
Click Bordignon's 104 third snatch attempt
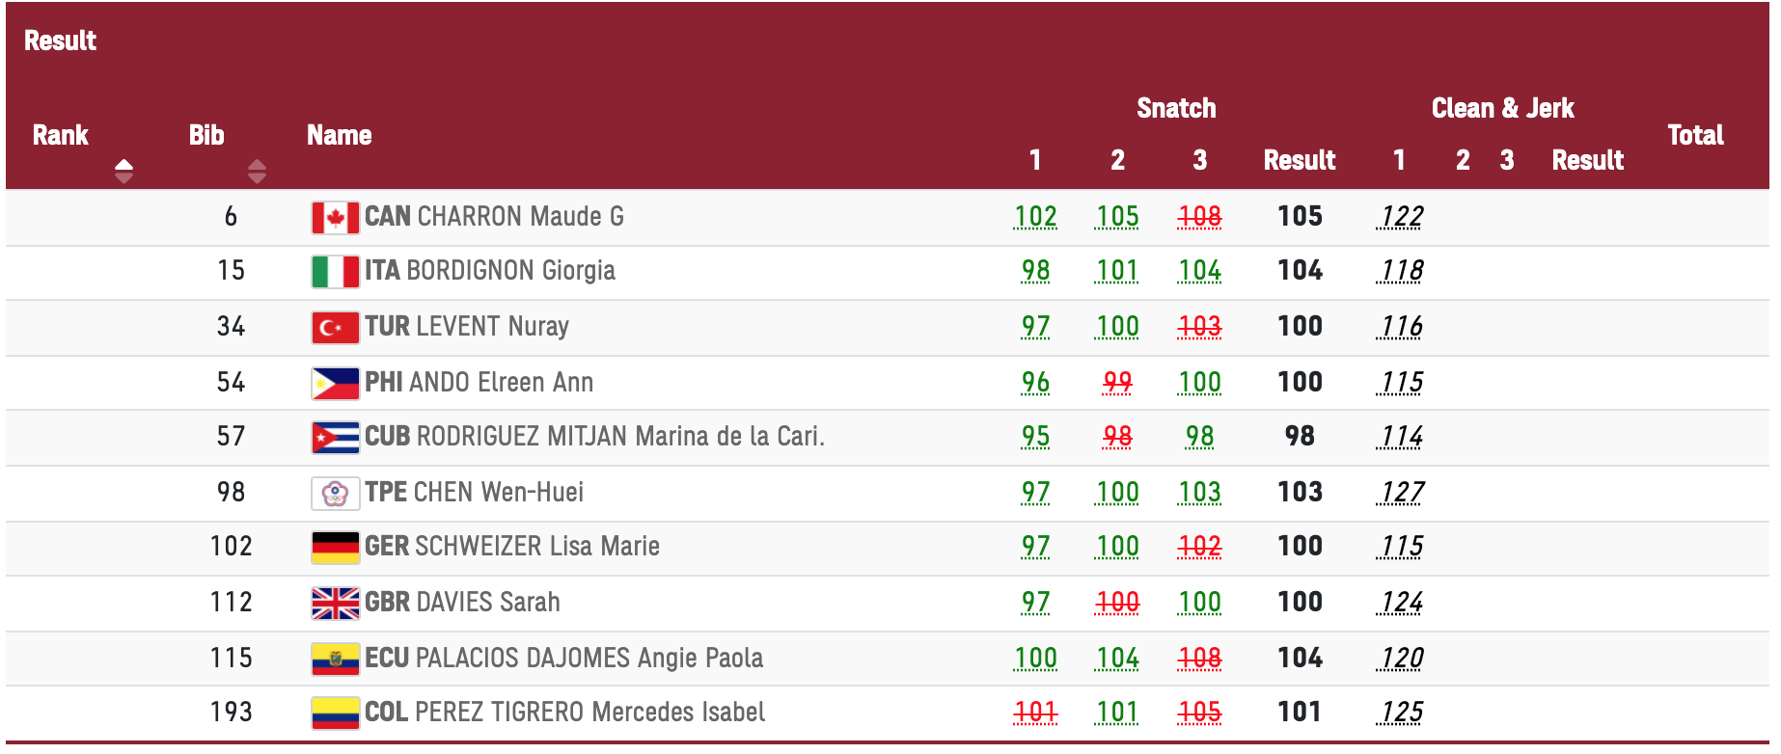(x=1199, y=271)
